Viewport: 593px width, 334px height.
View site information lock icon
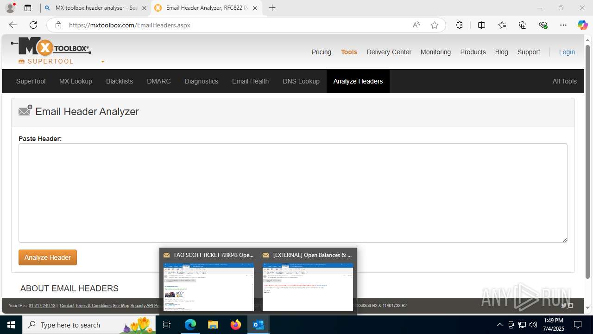click(58, 25)
